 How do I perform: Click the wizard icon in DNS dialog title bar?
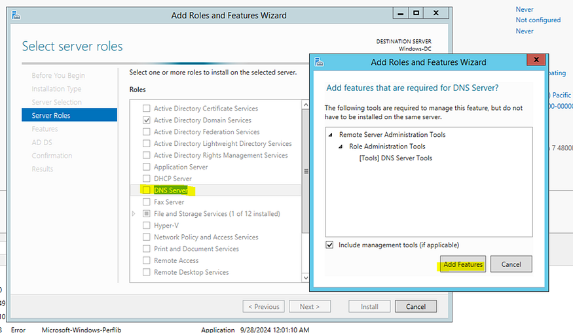(x=319, y=62)
